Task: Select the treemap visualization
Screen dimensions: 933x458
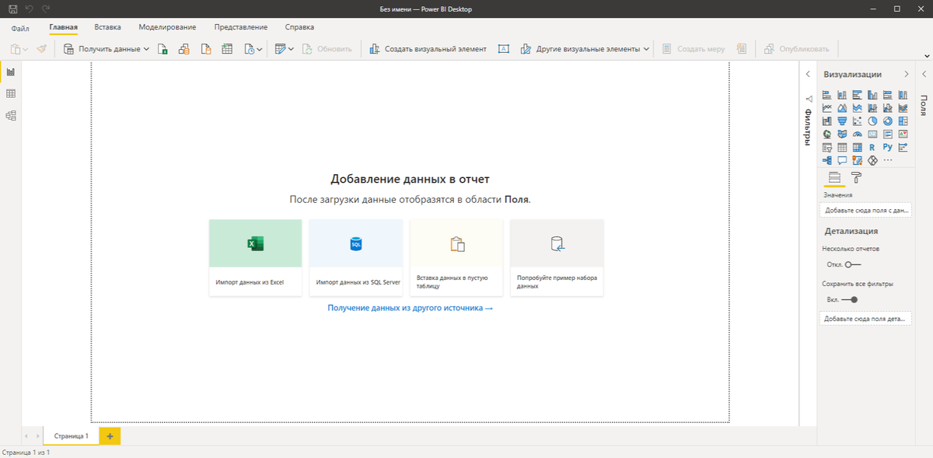Action: [x=903, y=121]
